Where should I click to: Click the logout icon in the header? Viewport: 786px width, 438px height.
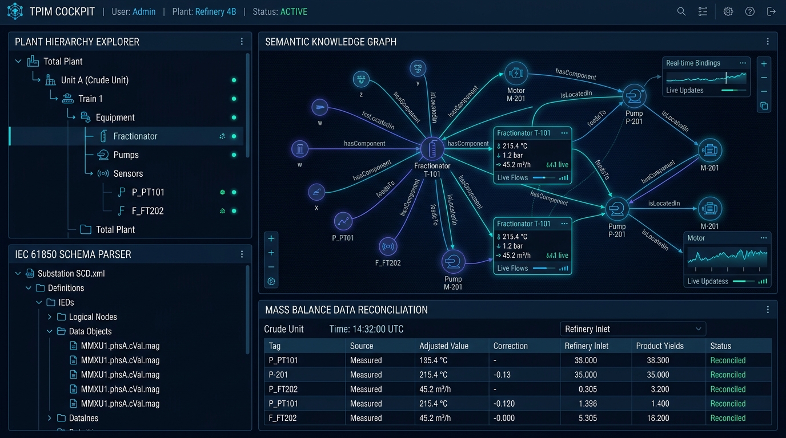coord(772,11)
